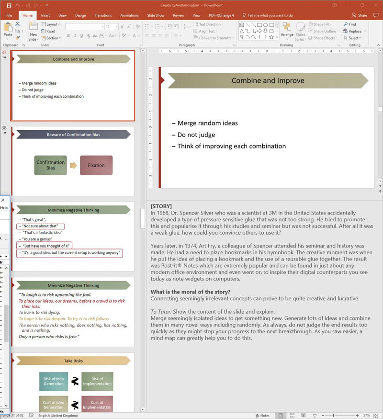383x419 pixels.
Task: Open the Section dropdown
Action: point(51,38)
